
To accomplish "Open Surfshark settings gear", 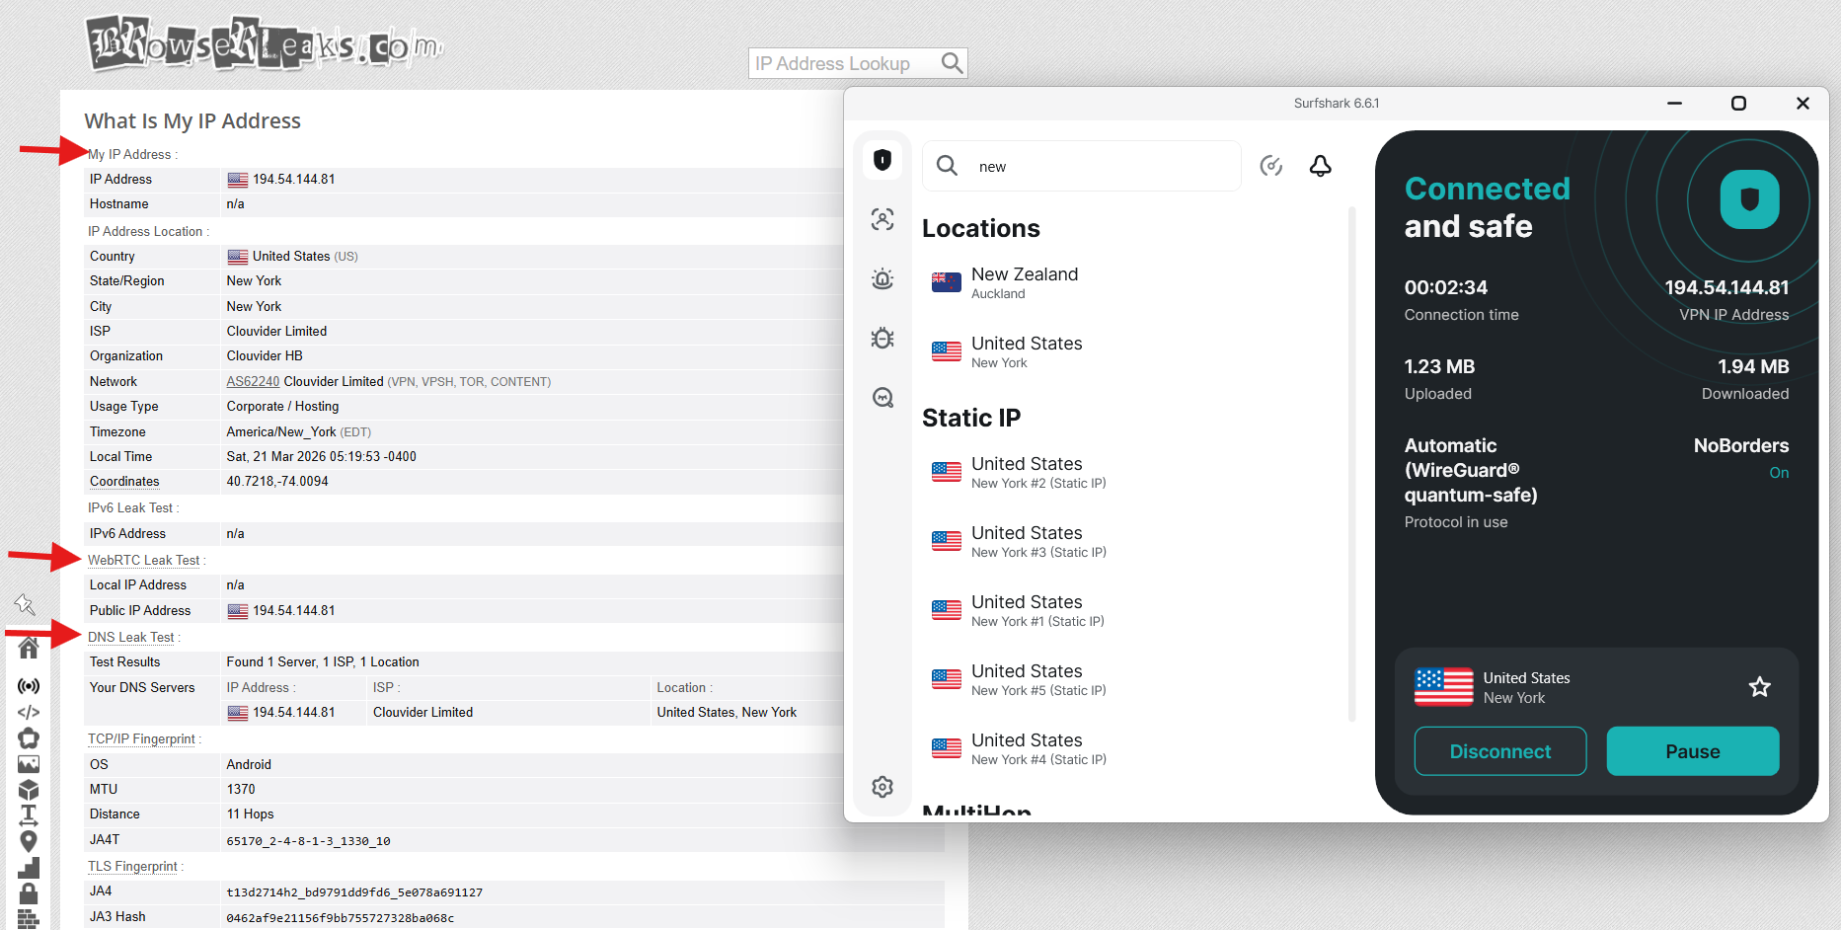I will click(882, 787).
